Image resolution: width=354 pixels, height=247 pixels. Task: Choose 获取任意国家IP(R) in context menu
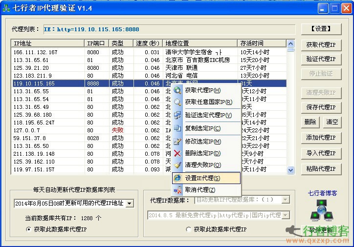[206, 102]
